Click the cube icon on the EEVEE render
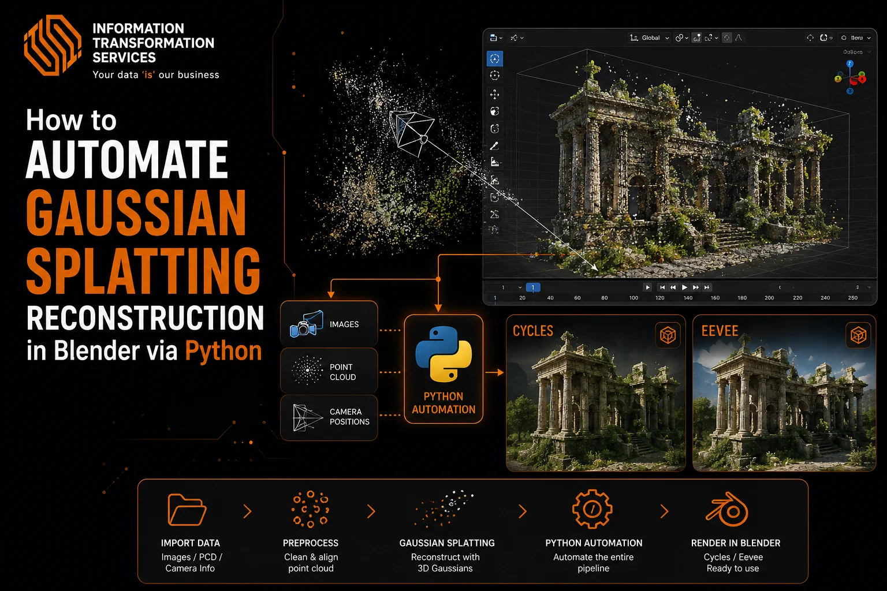 [x=858, y=335]
